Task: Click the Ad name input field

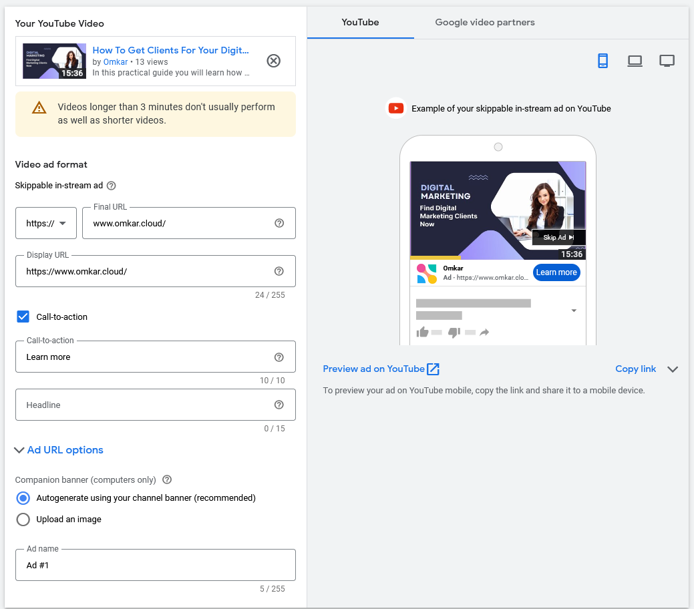Action: 156,565
